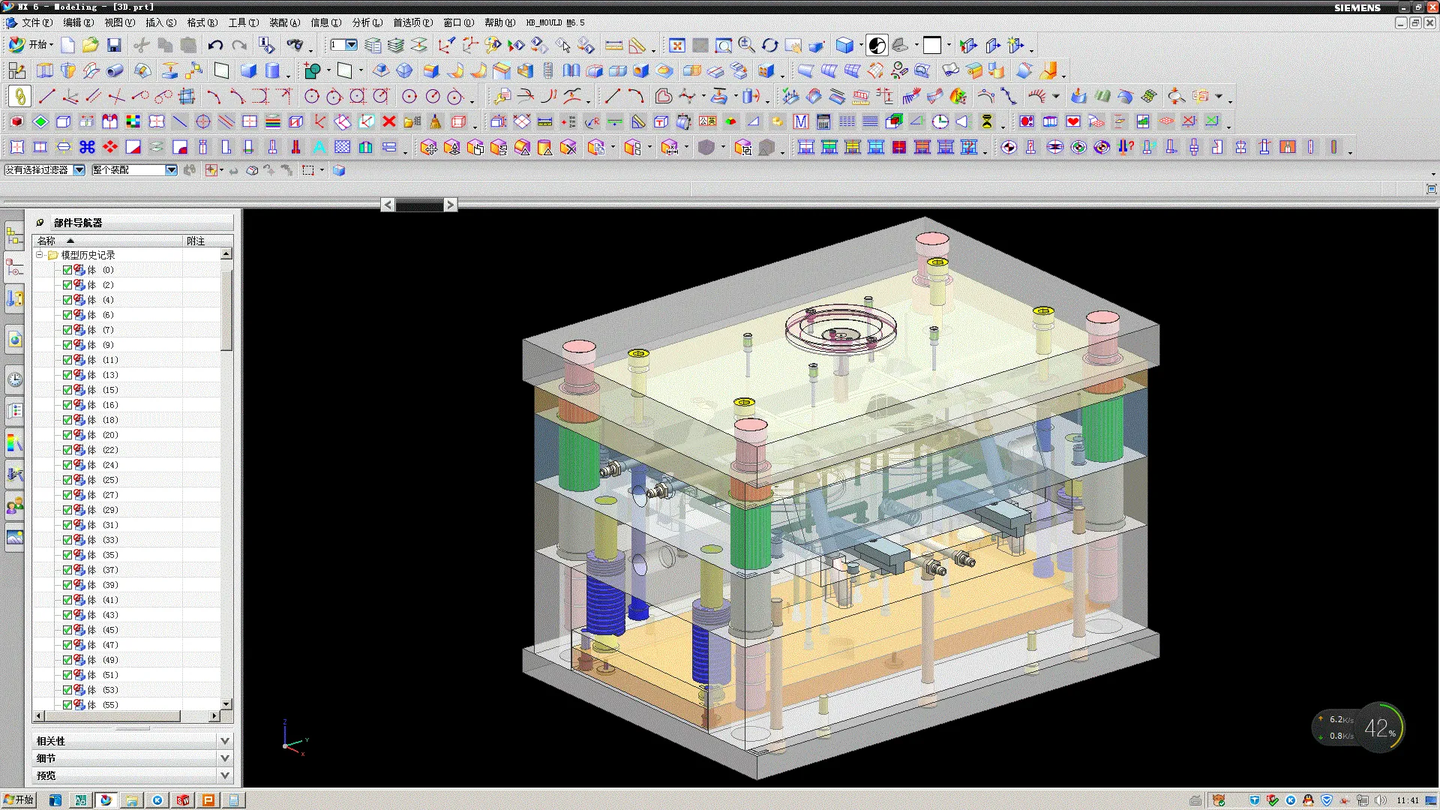
Task: Open the 装配(A) menu
Action: coord(284,22)
